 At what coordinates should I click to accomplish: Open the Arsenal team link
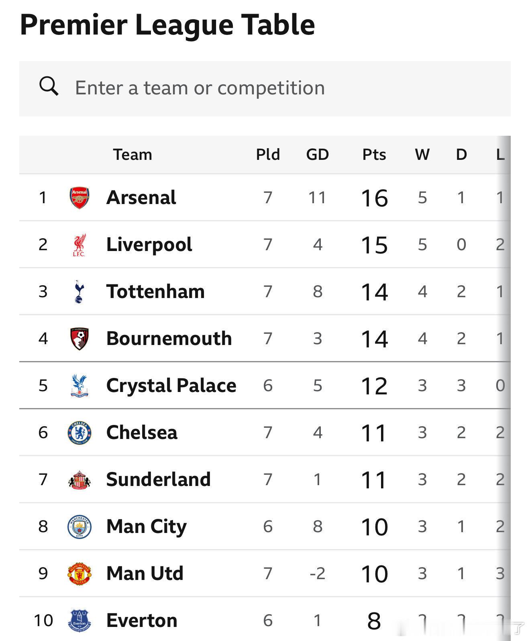point(141,198)
